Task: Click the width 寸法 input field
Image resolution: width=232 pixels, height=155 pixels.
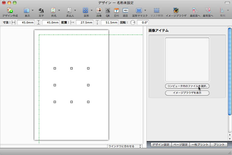Action: click(25, 22)
